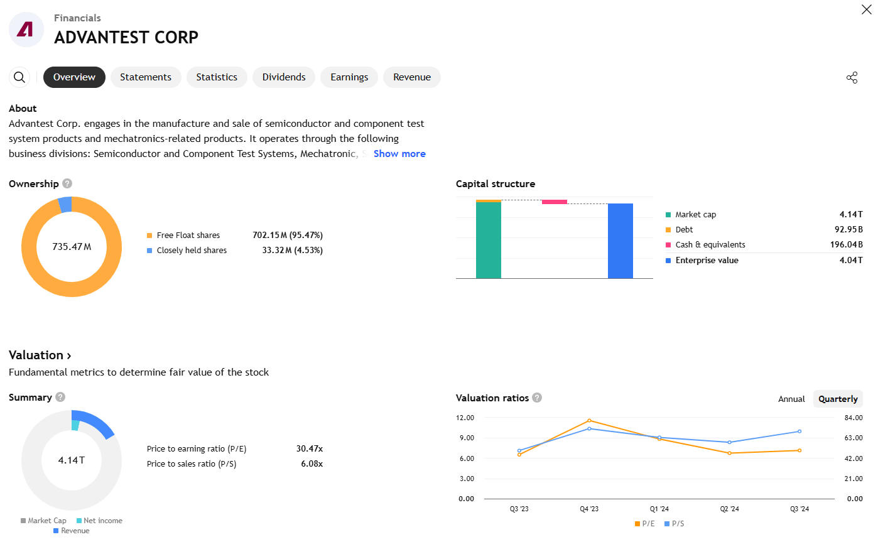Click the Advantest company logo
The height and width of the screenshot is (542, 878).
(26, 30)
